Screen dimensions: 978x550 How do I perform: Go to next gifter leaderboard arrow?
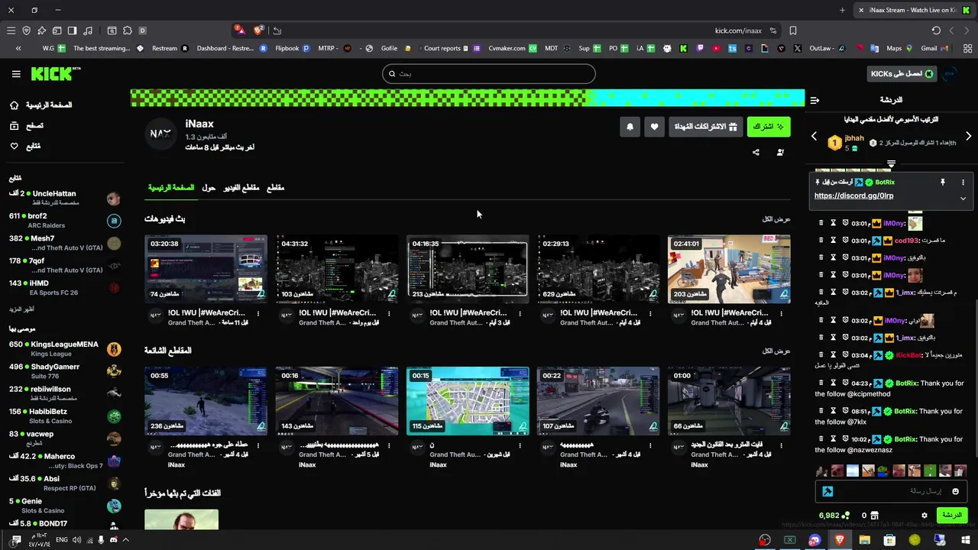(968, 136)
